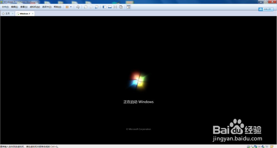Click the printer status bar icon
This screenshot has width=277, height=148.
(259, 146)
